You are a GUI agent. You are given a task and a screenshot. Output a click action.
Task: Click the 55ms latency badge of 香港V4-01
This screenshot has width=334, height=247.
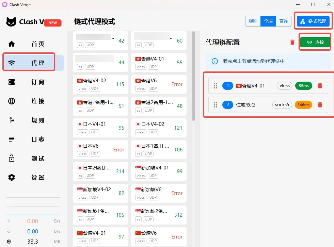[x=303, y=86]
